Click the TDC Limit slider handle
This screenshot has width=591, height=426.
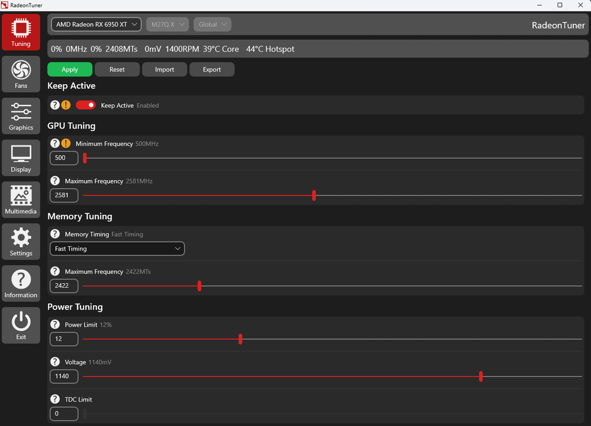pos(85,413)
